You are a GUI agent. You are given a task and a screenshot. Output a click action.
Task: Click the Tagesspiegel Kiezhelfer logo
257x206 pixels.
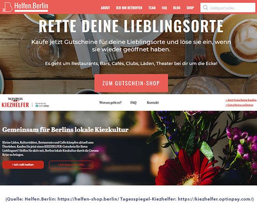pos(15,103)
